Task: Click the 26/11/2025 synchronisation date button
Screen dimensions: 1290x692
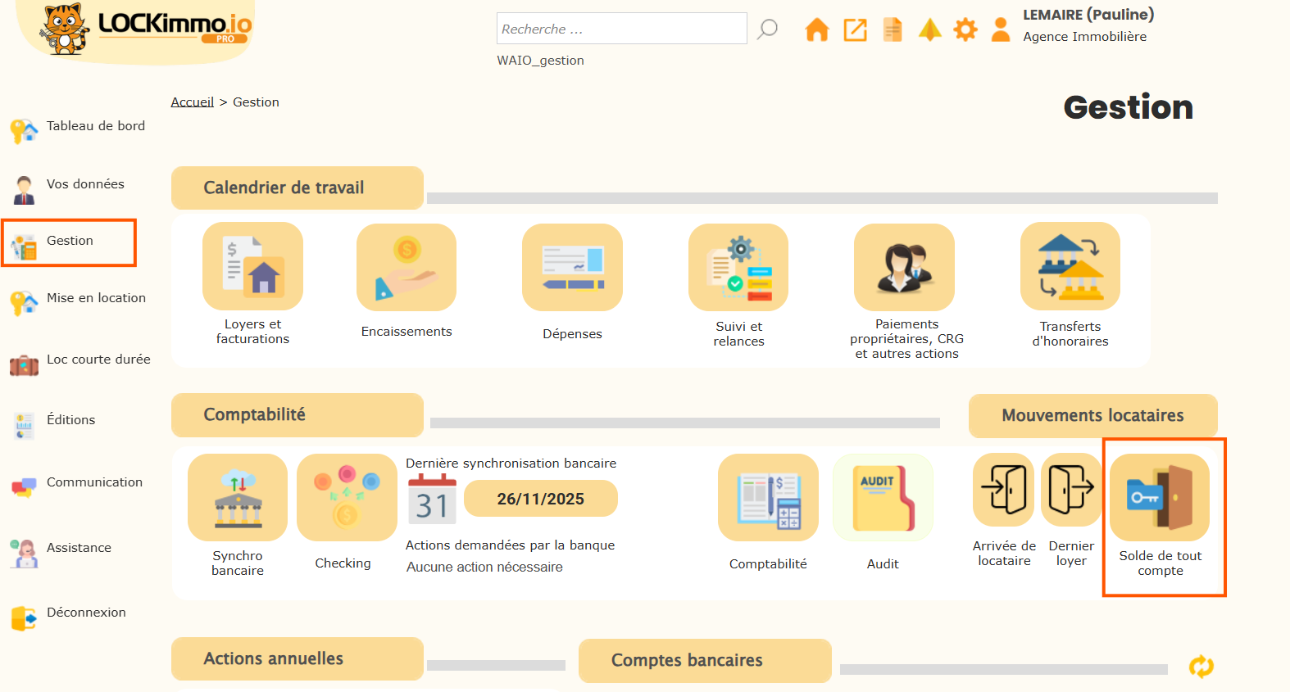Action: [x=540, y=499]
